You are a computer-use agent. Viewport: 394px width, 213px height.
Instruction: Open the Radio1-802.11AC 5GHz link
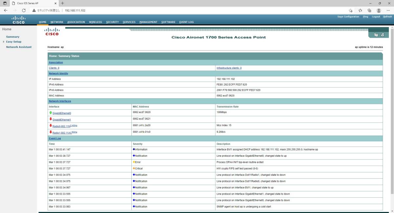[65, 132]
